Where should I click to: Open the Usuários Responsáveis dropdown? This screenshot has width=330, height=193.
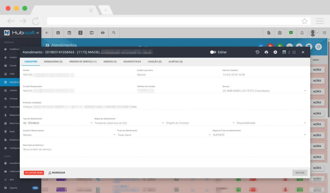(x=69, y=135)
